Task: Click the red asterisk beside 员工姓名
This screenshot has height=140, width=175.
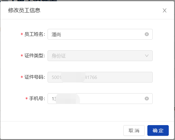Action: (x=22, y=34)
